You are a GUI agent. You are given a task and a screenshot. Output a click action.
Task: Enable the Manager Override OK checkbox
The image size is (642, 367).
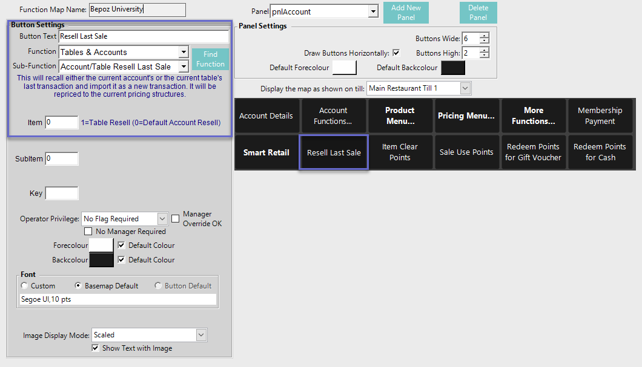click(x=176, y=218)
